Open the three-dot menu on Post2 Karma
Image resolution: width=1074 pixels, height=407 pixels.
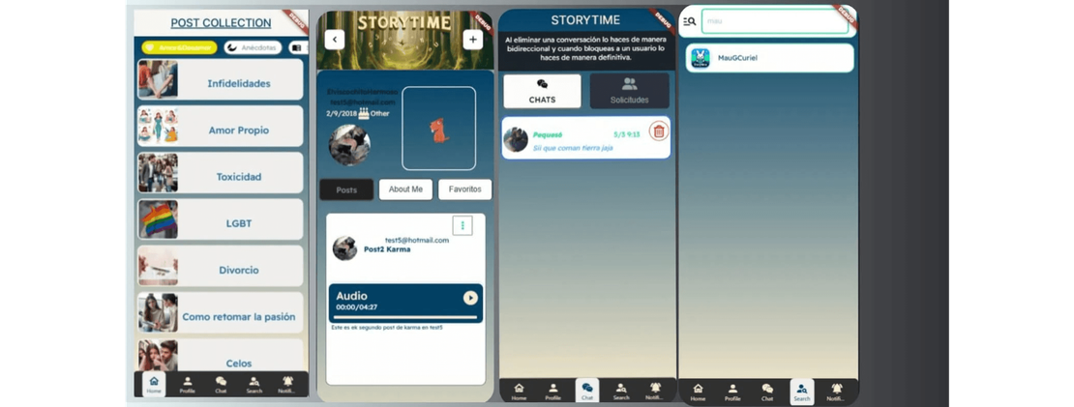click(x=462, y=225)
